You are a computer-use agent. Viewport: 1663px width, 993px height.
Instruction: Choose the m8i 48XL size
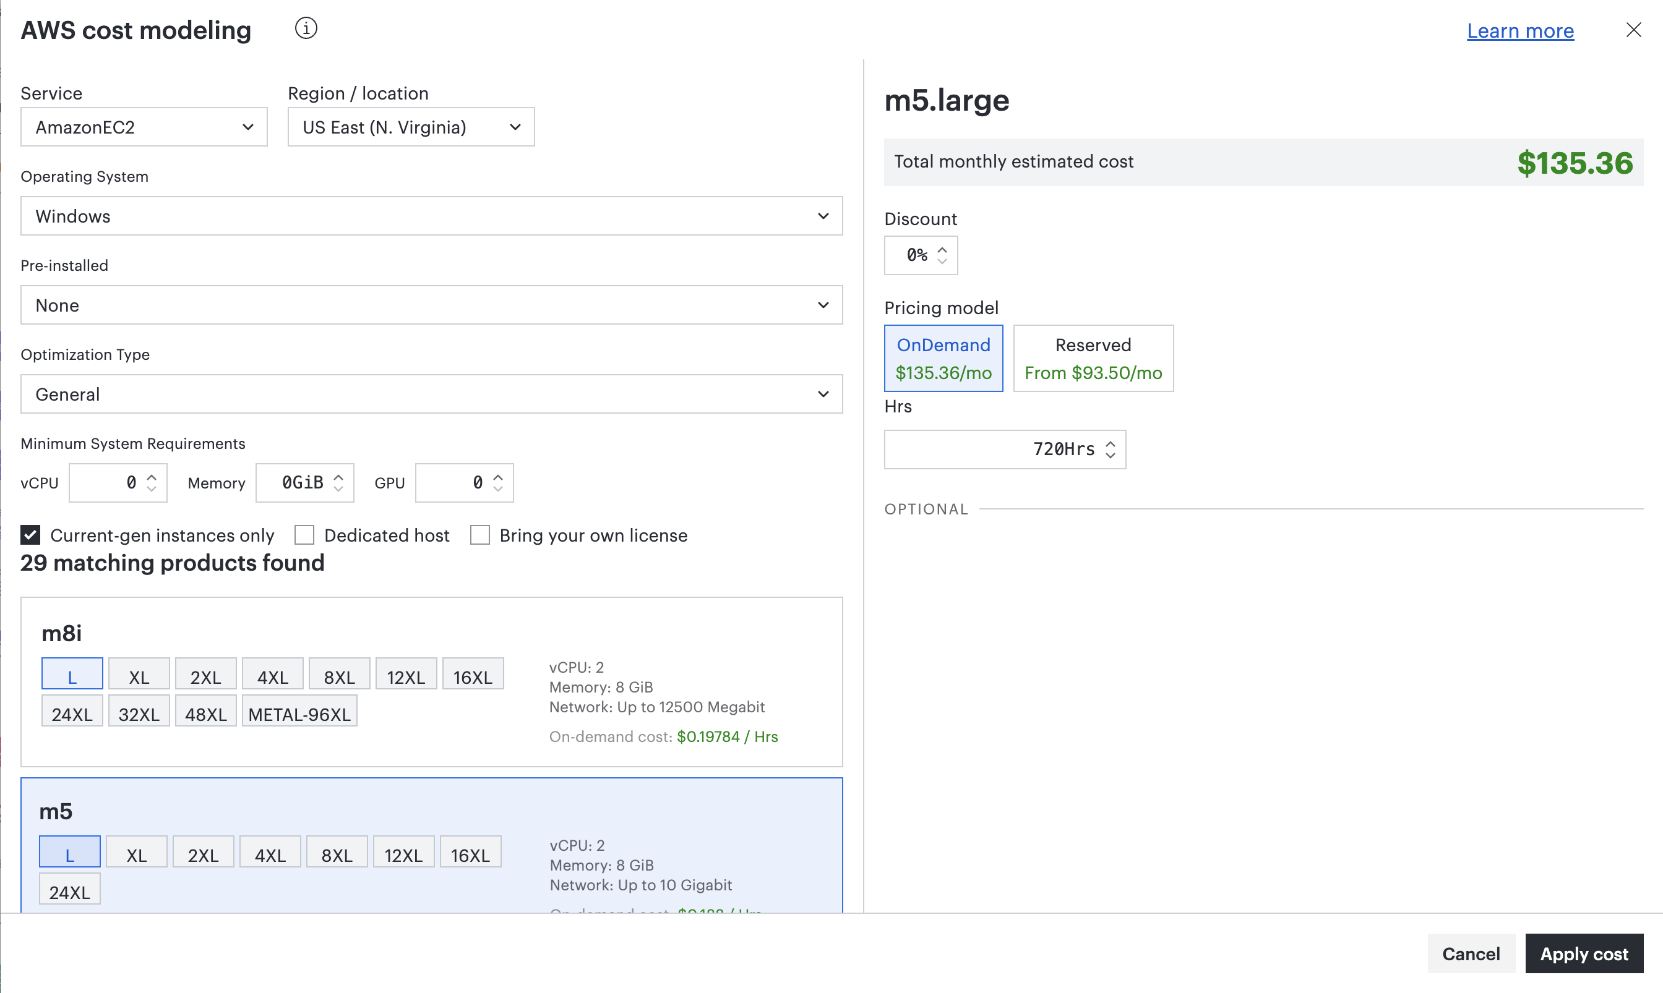tap(206, 711)
